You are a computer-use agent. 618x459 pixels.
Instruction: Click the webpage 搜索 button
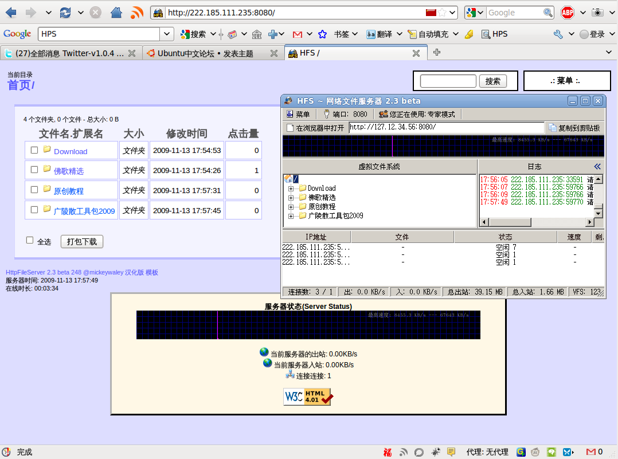492,81
